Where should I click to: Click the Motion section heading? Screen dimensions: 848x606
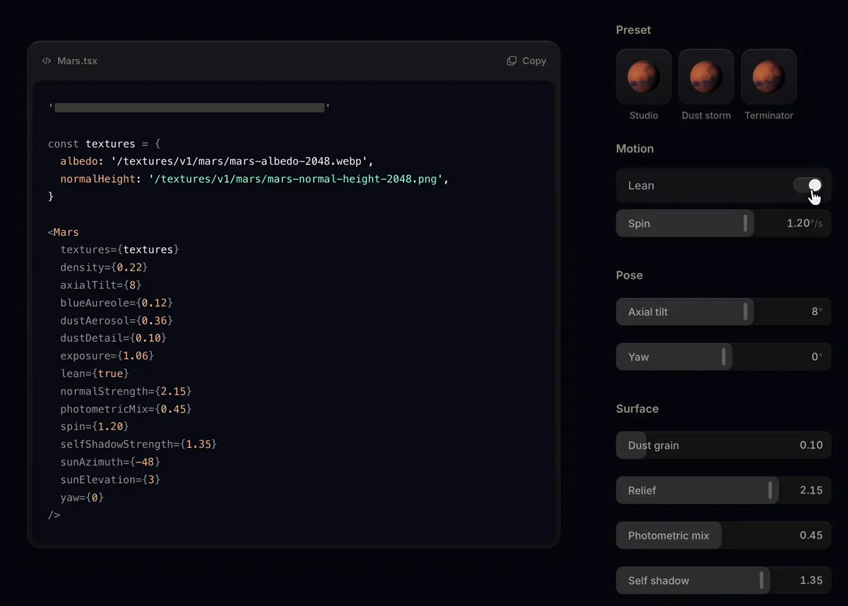tap(635, 148)
